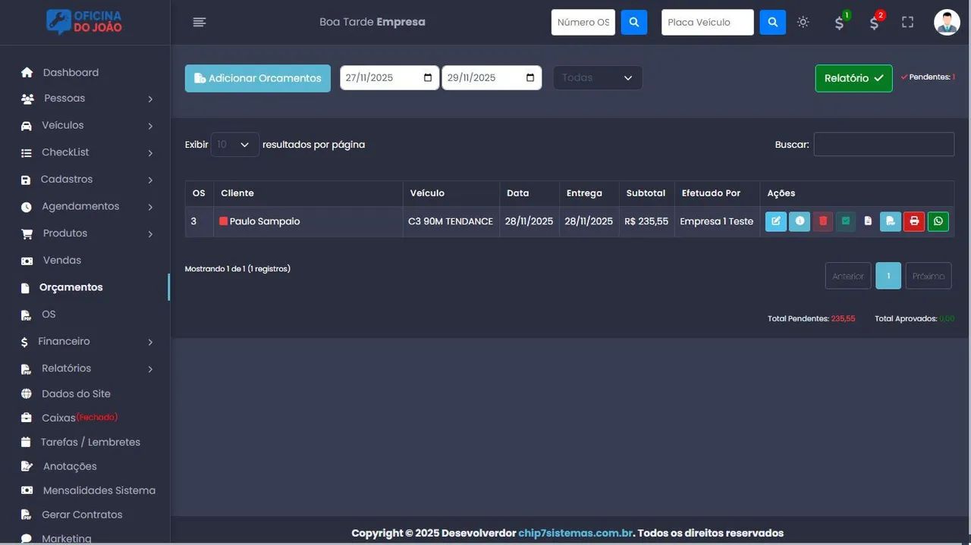Toggle the light/dark theme sun icon

pos(803,22)
